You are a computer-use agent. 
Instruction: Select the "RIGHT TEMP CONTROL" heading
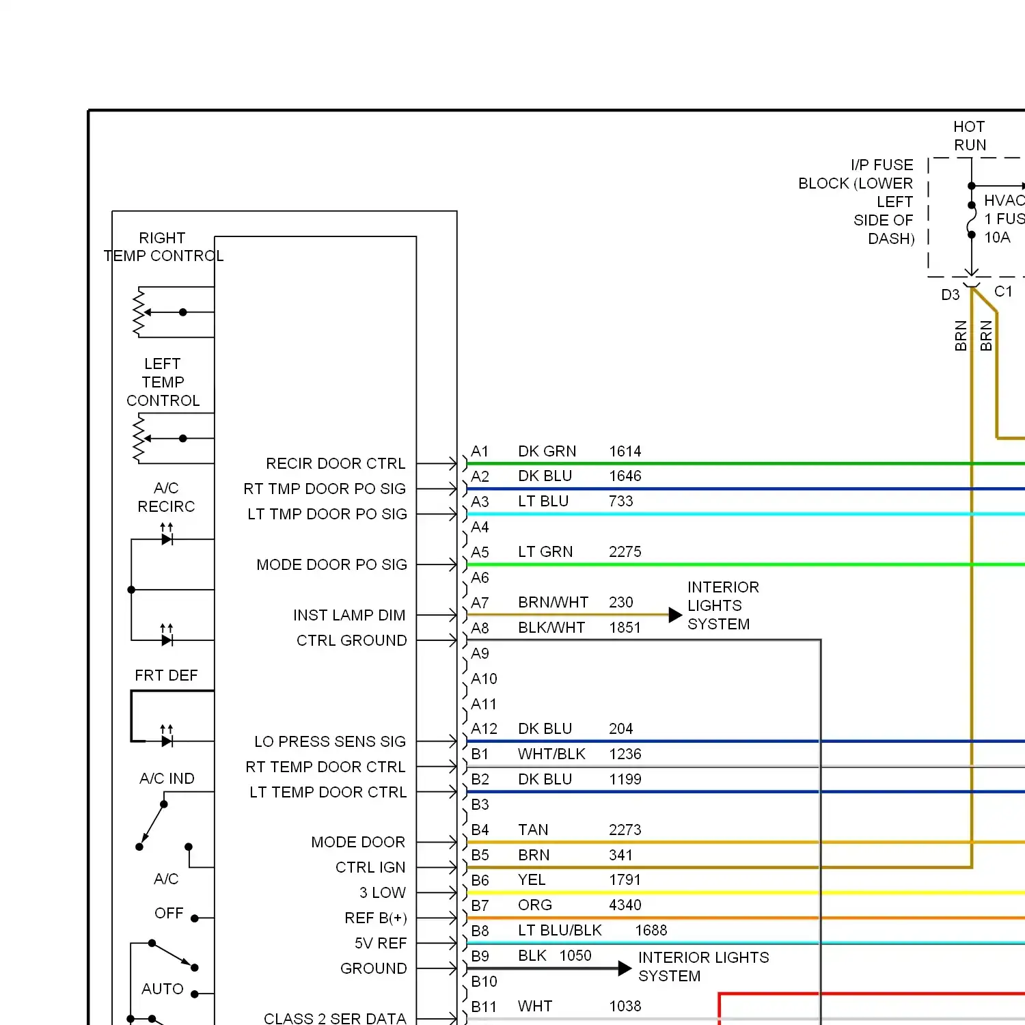point(163,247)
